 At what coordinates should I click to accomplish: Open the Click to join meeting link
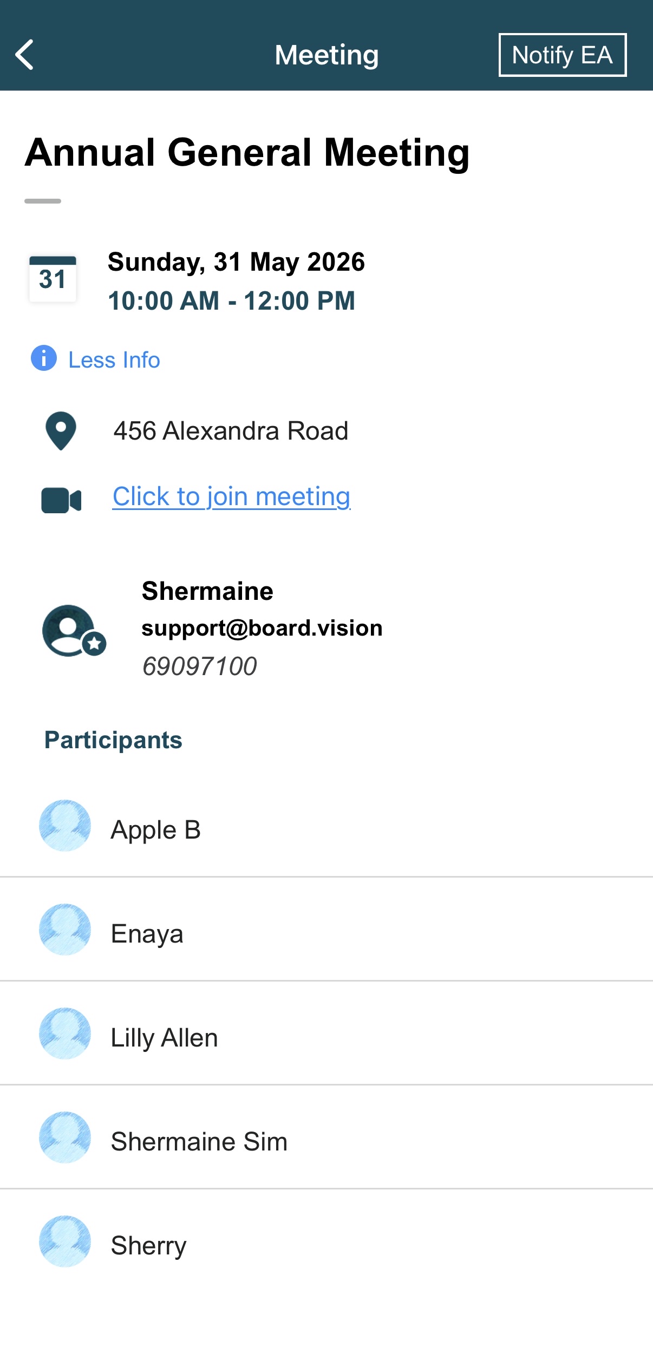tap(232, 496)
